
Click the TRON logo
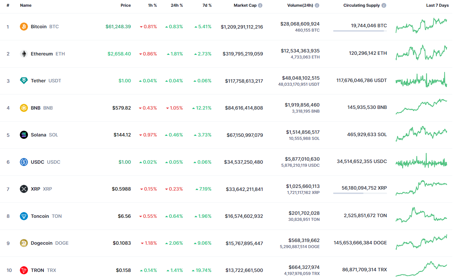point(24,270)
